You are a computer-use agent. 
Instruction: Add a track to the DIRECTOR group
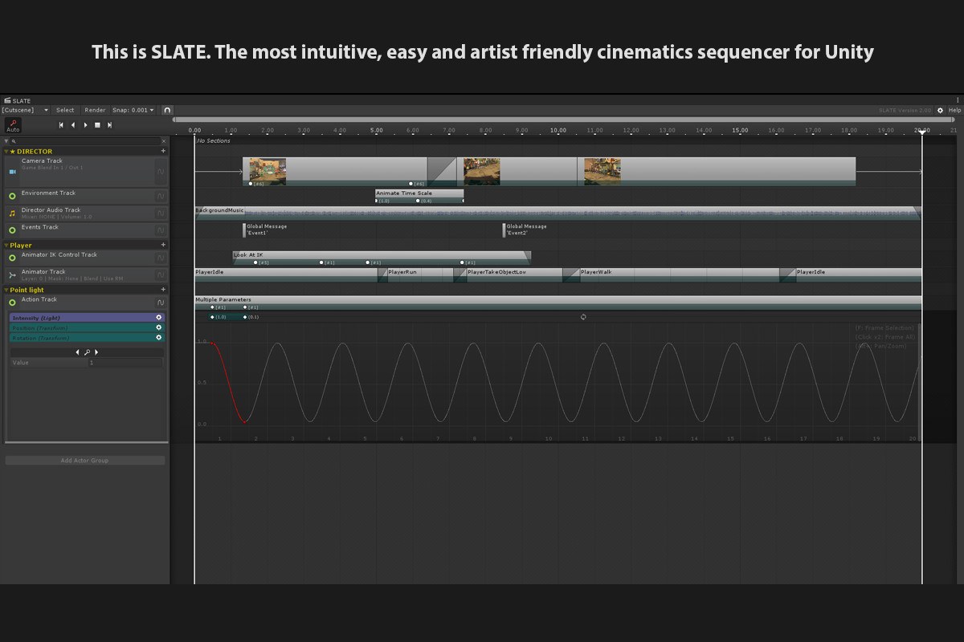(163, 151)
